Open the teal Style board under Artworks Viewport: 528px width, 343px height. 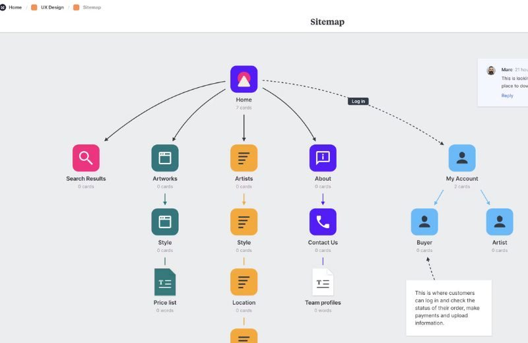click(165, 222)
